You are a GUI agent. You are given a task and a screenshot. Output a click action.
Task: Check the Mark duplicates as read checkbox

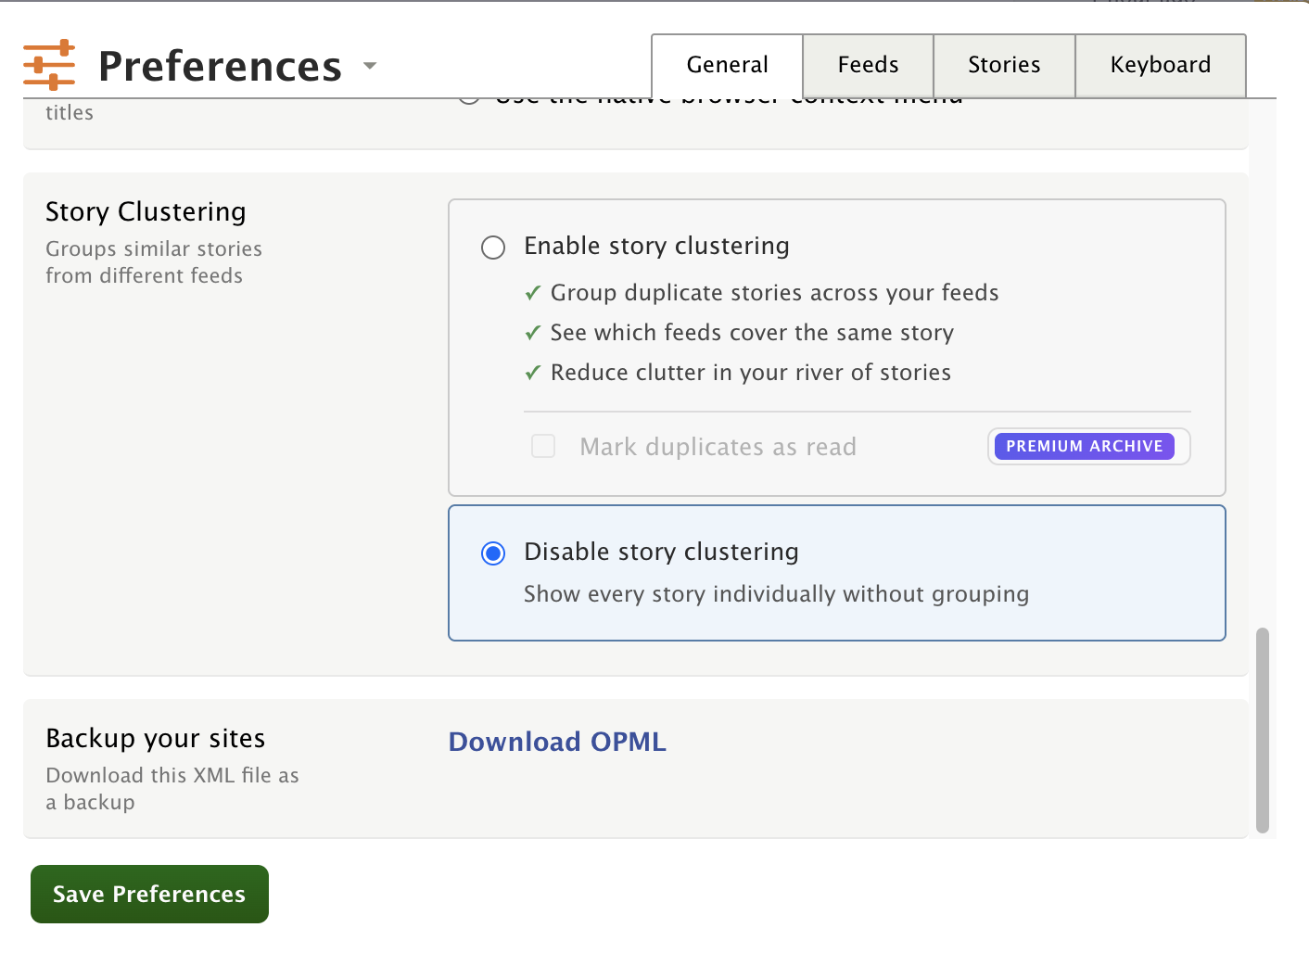pos(543,447)
